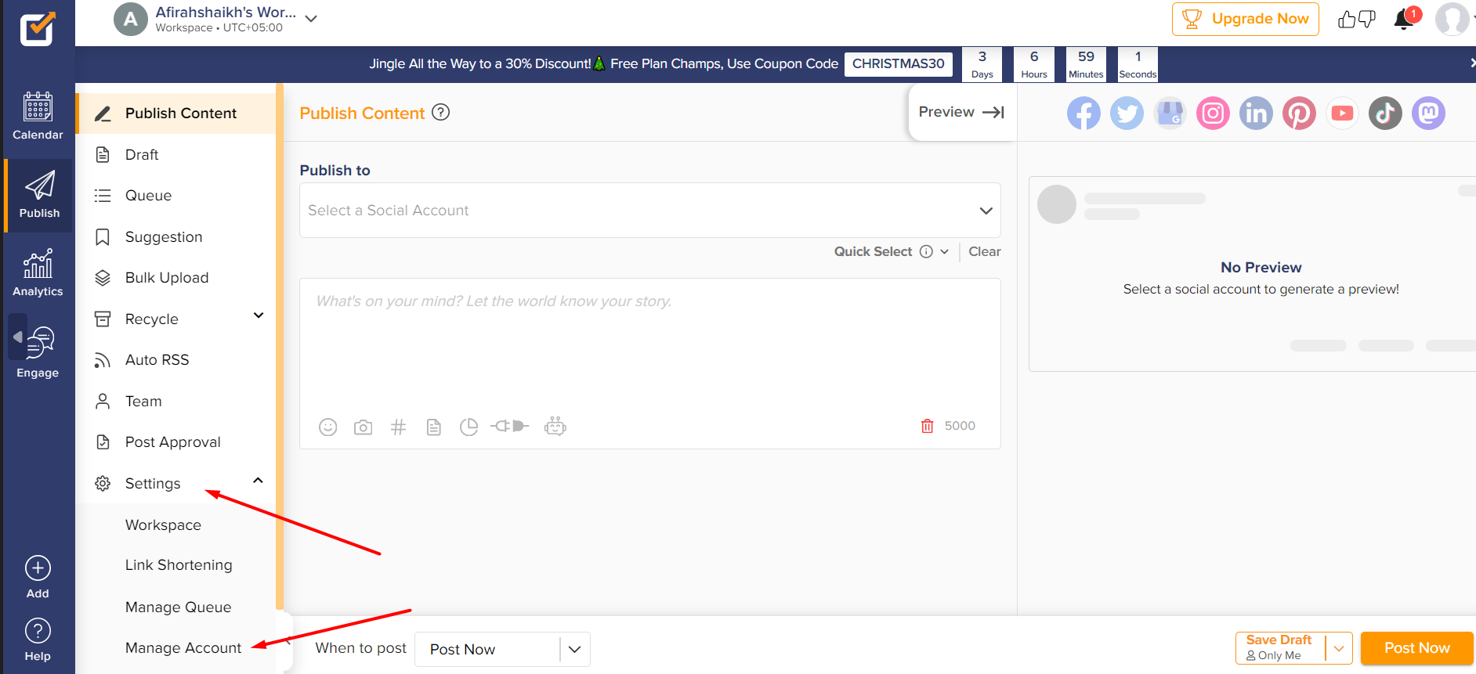Click the emoji picker icon in composer
This screenshot has height=674, width=1476.
(327, 427)
